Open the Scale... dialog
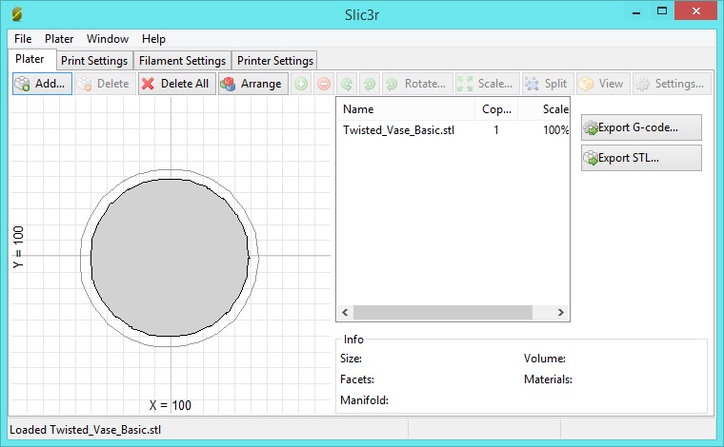 click(488, 84)
